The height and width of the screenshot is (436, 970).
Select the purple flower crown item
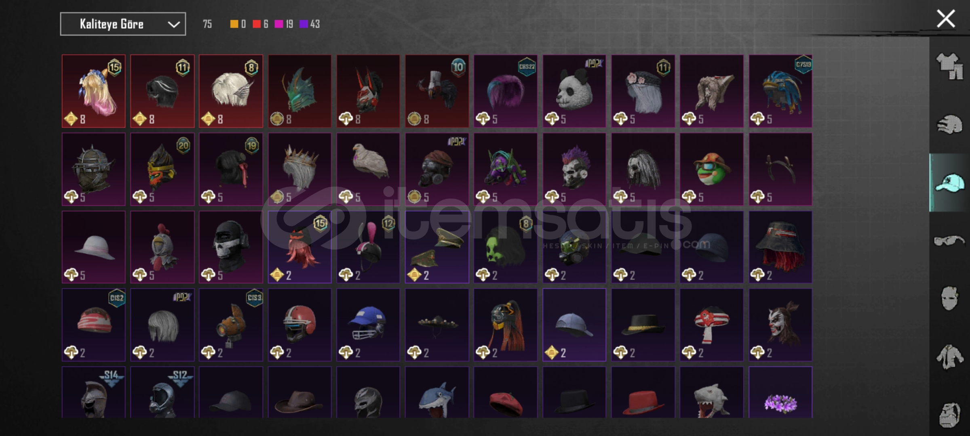pos(780,392)
